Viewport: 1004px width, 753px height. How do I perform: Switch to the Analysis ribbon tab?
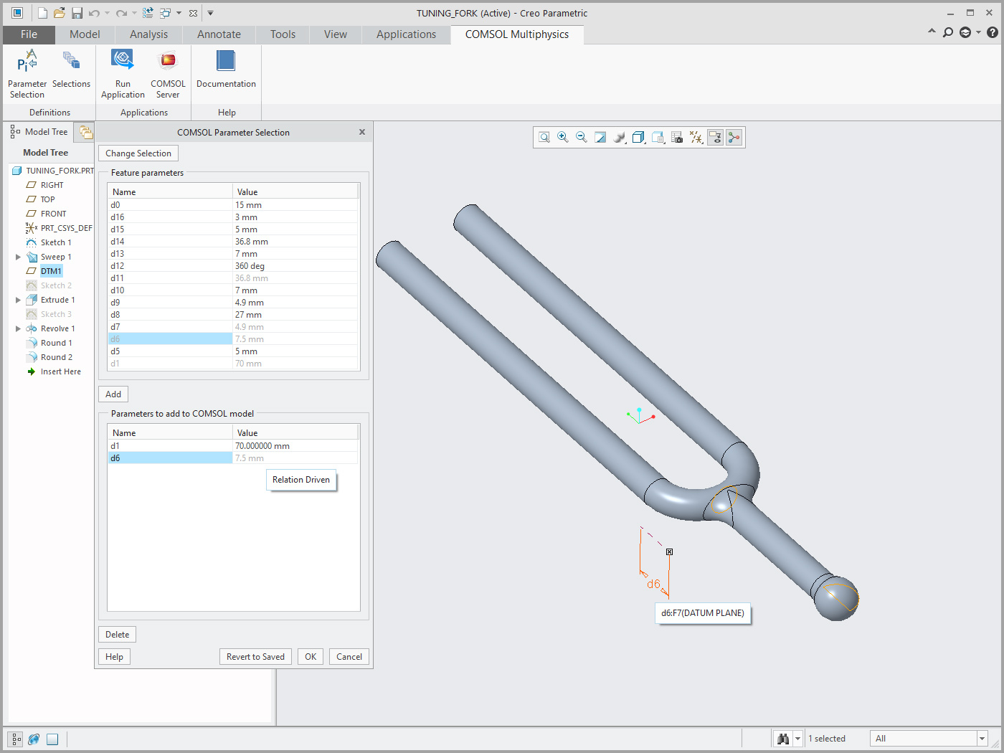(x=148, y=34)
